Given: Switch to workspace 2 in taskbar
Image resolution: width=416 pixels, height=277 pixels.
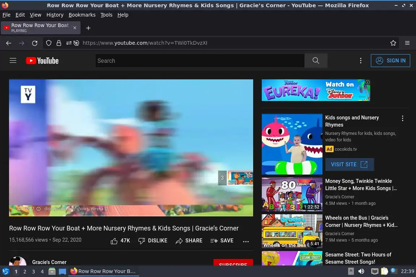Looking at the screenshot, I should pos(25,272).
